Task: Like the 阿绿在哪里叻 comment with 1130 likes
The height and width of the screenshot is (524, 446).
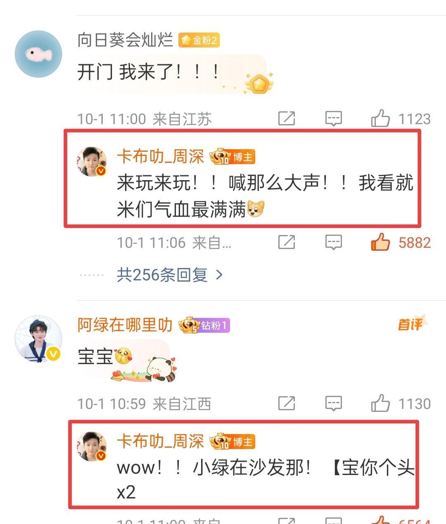Action: (380, 403)
